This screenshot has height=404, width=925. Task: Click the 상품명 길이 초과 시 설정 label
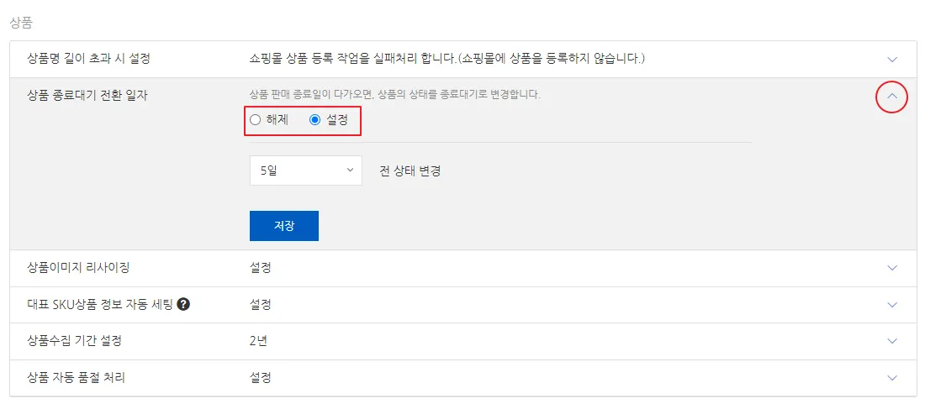[94, 59]
